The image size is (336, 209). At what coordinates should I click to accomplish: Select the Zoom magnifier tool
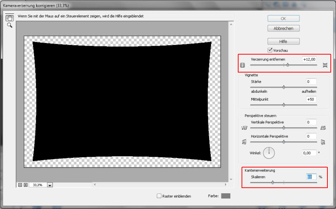(x=10, y=25)
